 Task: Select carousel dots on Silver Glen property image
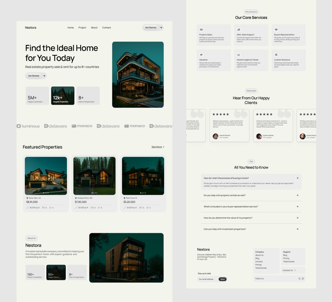(x=46, y=193)
